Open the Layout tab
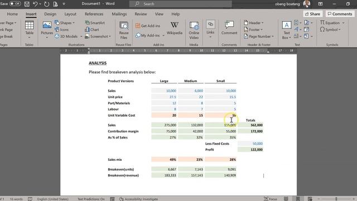Viewport: 357px width, 201px height. (x=70, y=14)
